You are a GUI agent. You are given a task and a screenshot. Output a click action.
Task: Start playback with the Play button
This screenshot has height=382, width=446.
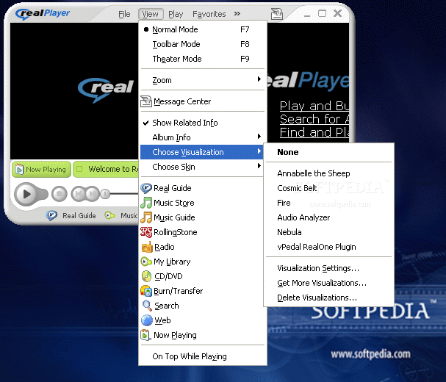(27, 194)
